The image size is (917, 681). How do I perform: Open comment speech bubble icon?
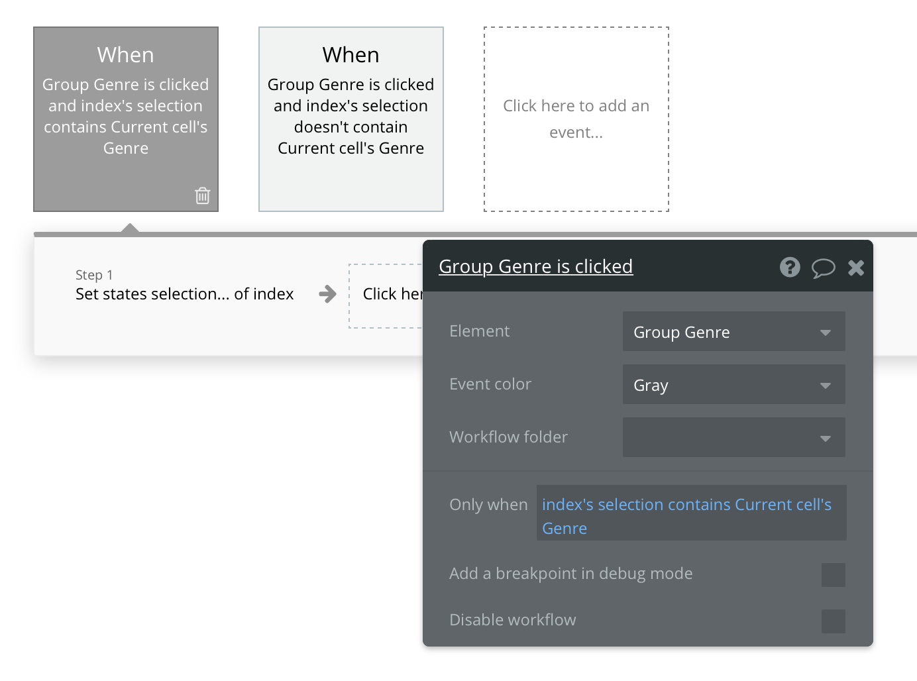click(x=823, y=268)
